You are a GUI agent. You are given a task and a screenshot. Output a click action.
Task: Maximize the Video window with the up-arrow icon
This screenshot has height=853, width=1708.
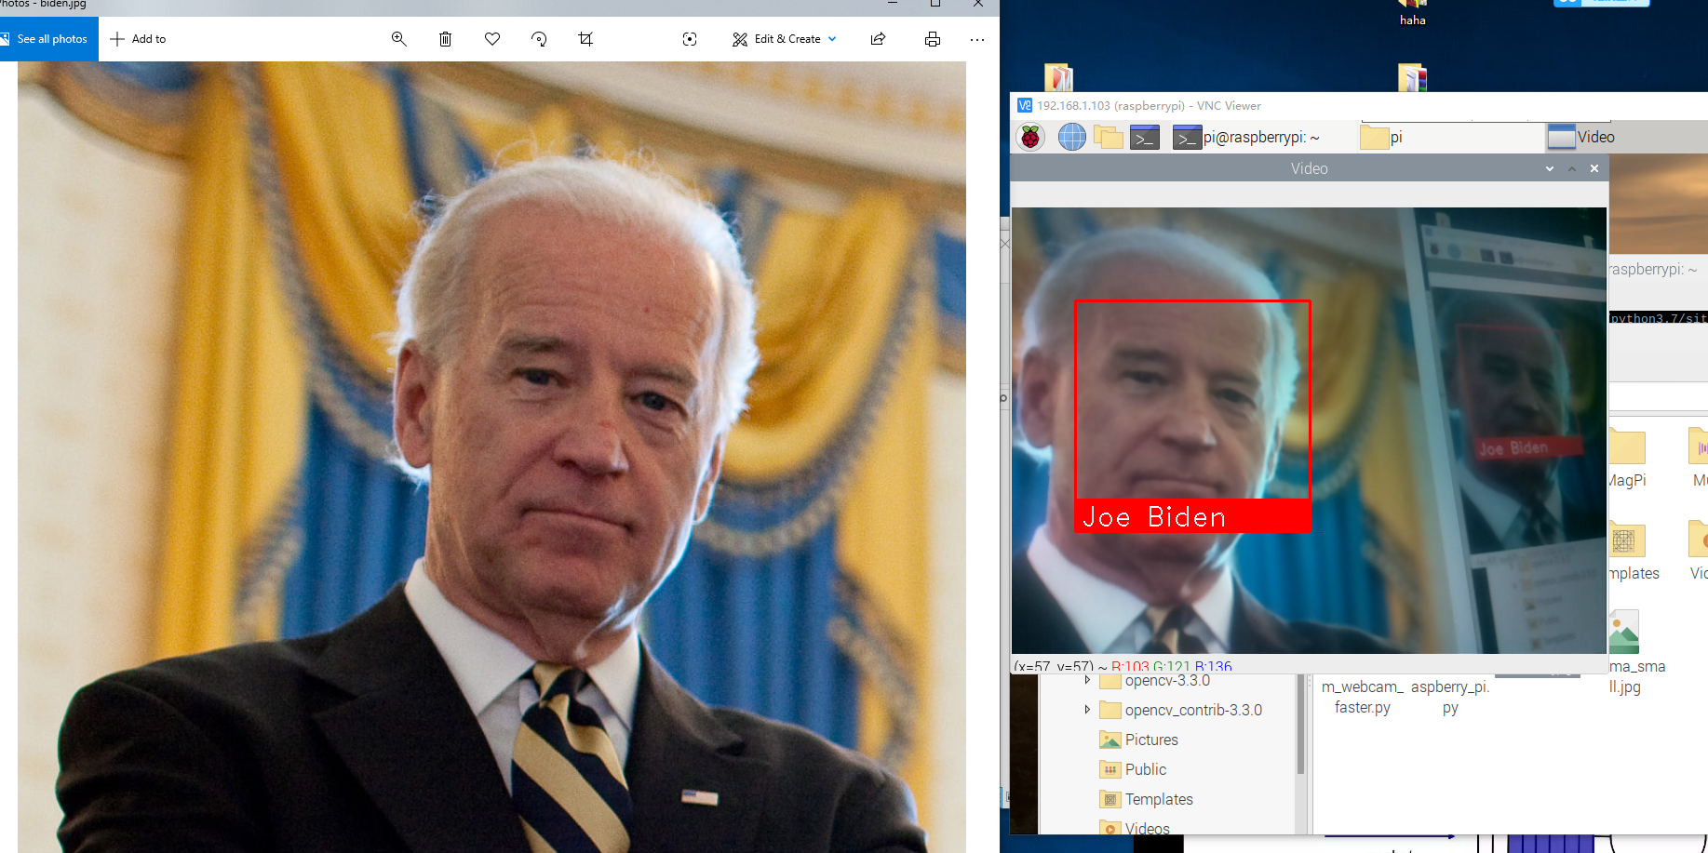[x=1572, y=168]
